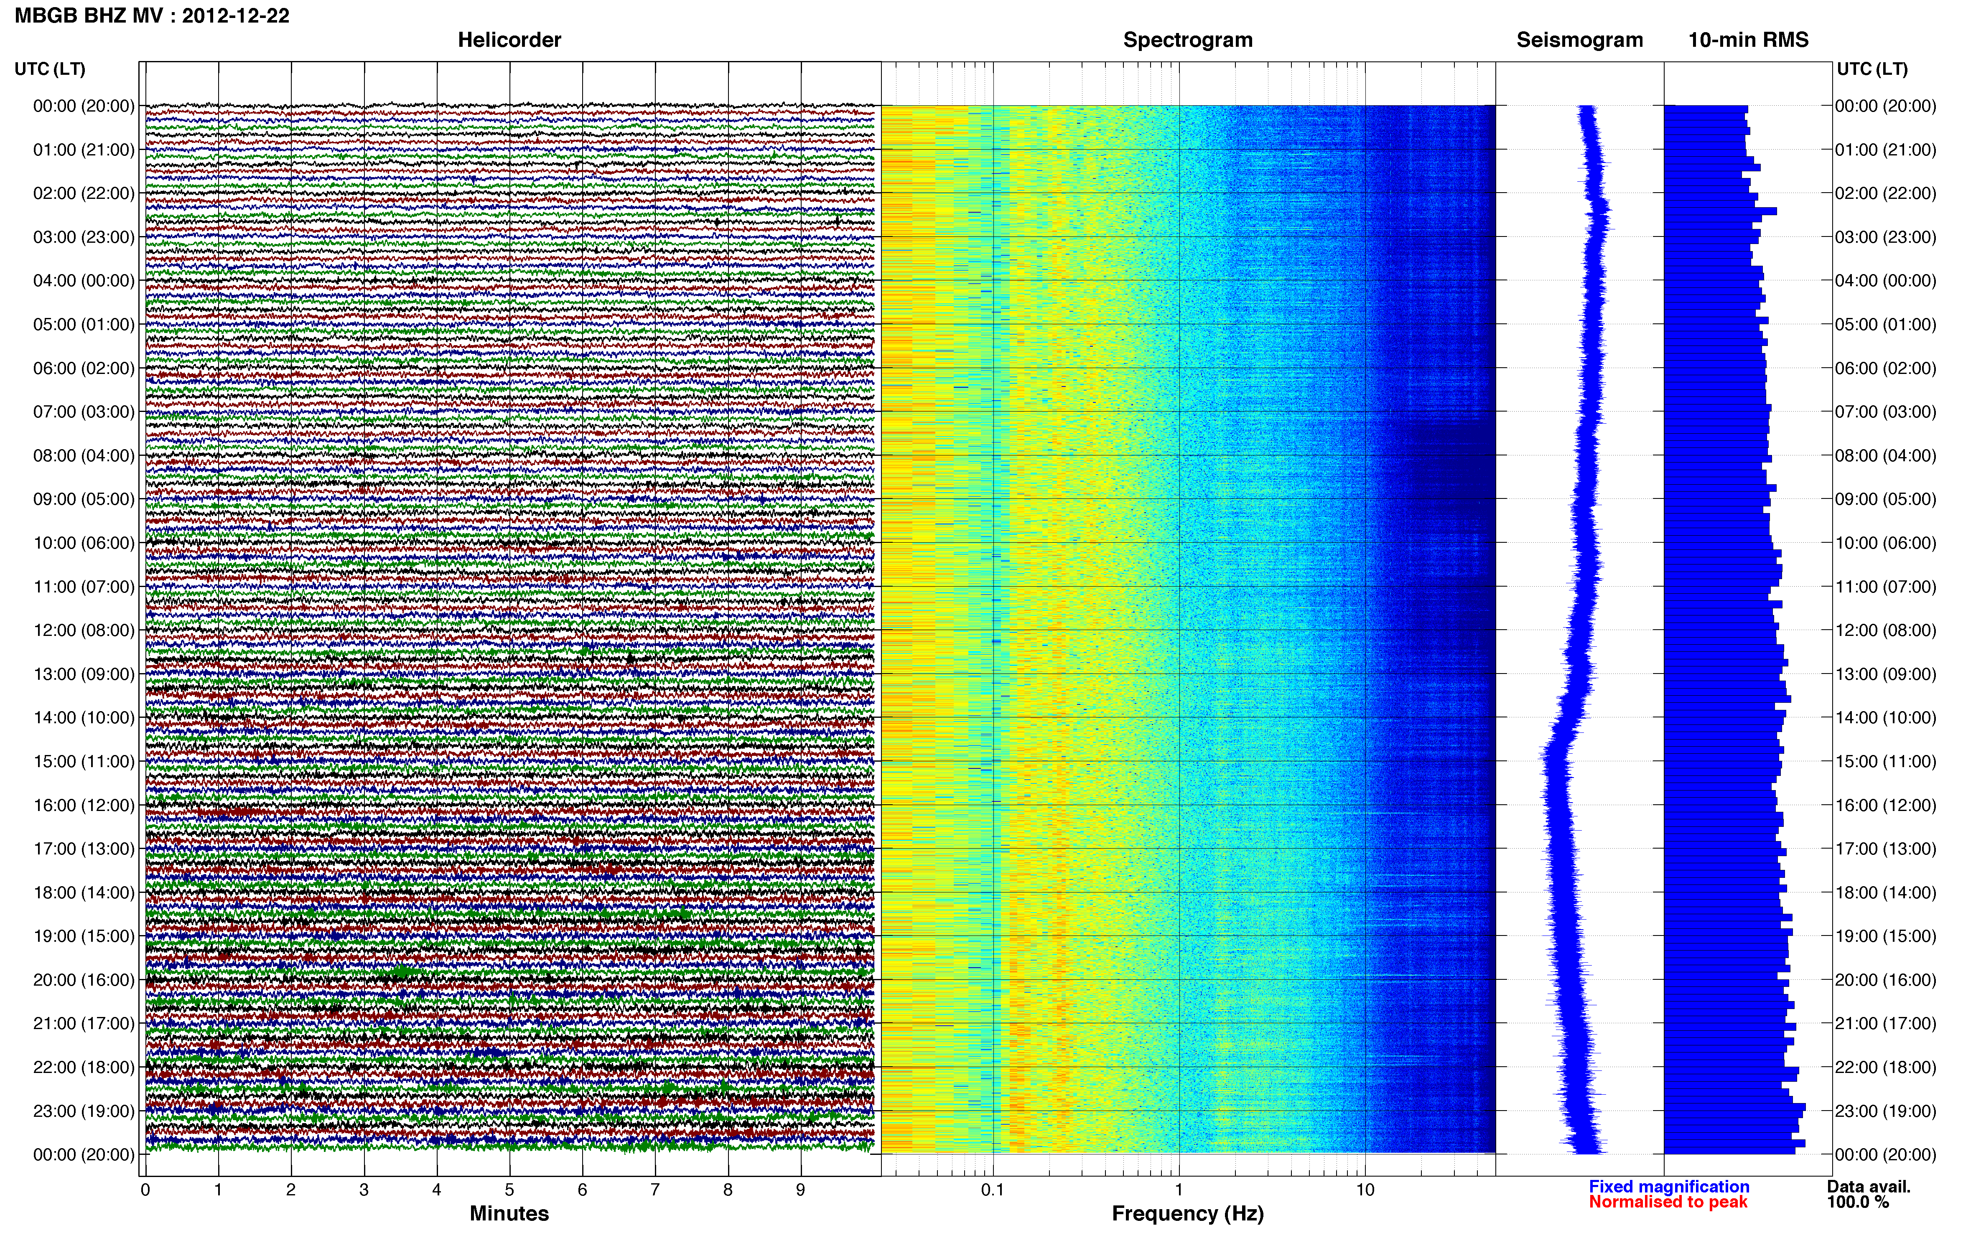Click the right 'UTC (LT)' axis label
Image resolution: width=1981 pixels, height=1238 pixels.
[x=1872, y=69]
